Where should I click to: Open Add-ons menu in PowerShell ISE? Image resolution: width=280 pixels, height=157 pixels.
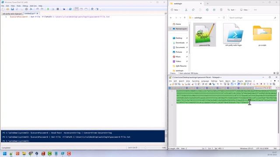(x=33, y=6)
